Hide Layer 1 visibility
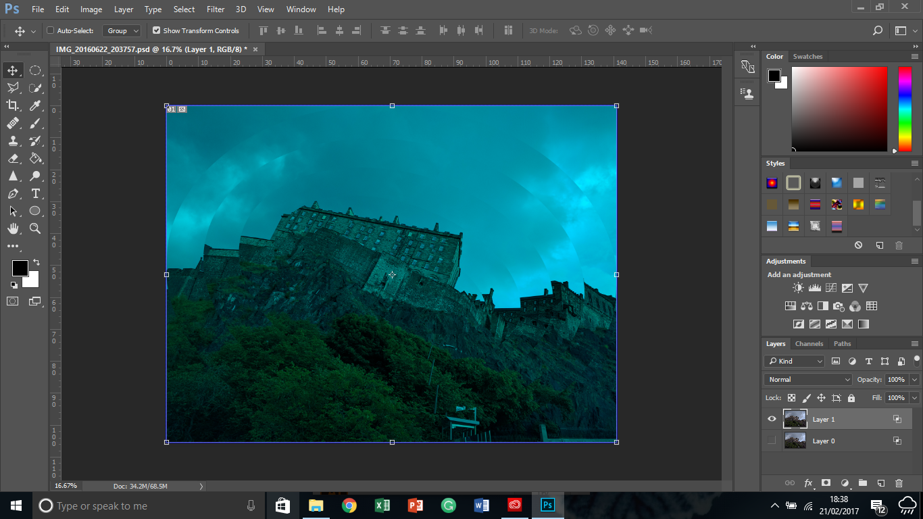923x519 pixels. click(772, 418)
